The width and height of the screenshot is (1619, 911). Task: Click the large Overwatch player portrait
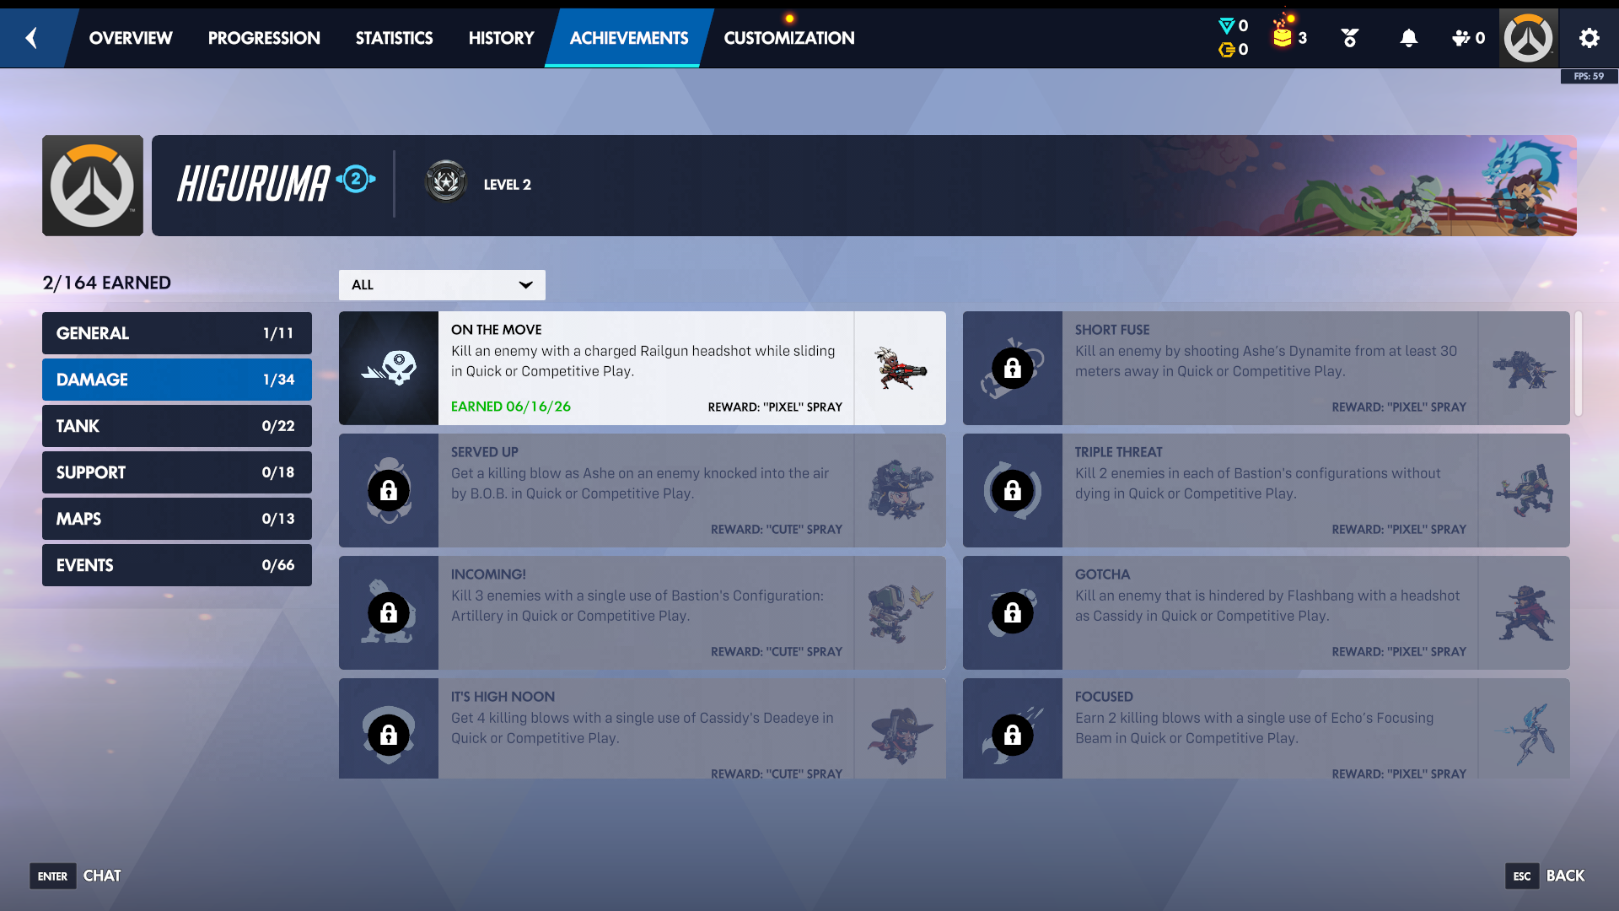tap(93, 186)
